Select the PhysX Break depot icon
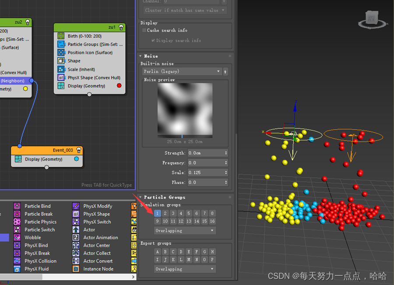394x285 pixels. [x=17, y=253]
